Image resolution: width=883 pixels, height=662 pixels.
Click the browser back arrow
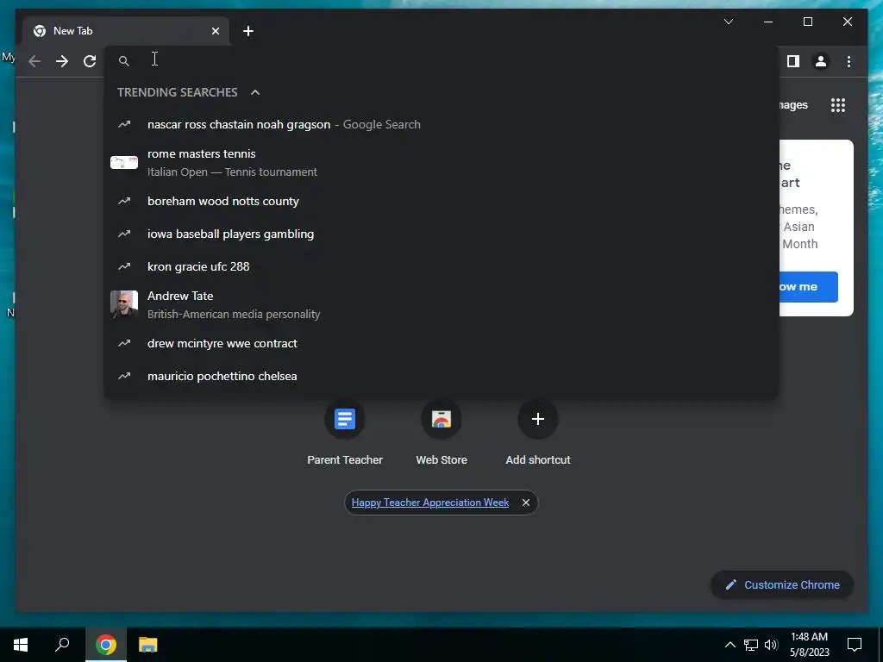(x=34, y=61)
